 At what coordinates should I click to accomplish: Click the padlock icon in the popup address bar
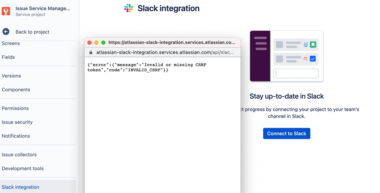(x=91, y=52)
